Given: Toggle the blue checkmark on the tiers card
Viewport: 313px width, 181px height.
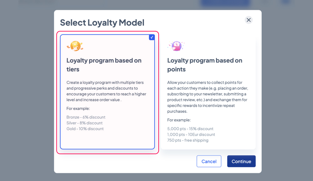Looking at the screenshot, I should tap(152, 37).
